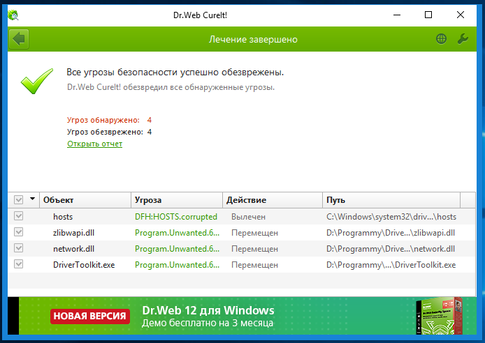Click Перемещен action in network.dll row

point(254,249)
